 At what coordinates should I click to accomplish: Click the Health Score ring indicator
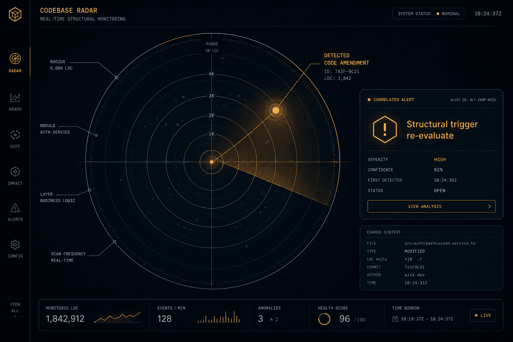point(324,319)
